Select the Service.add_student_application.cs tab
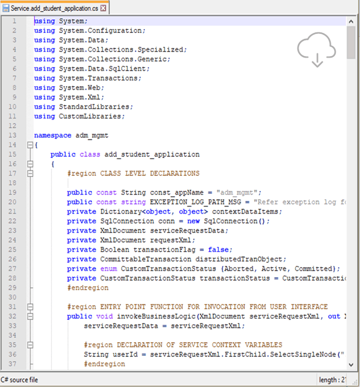 (x=54, y=9)
